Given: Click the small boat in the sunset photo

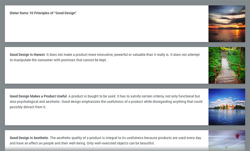Looking at the screenshot, I should pos(216,33).
